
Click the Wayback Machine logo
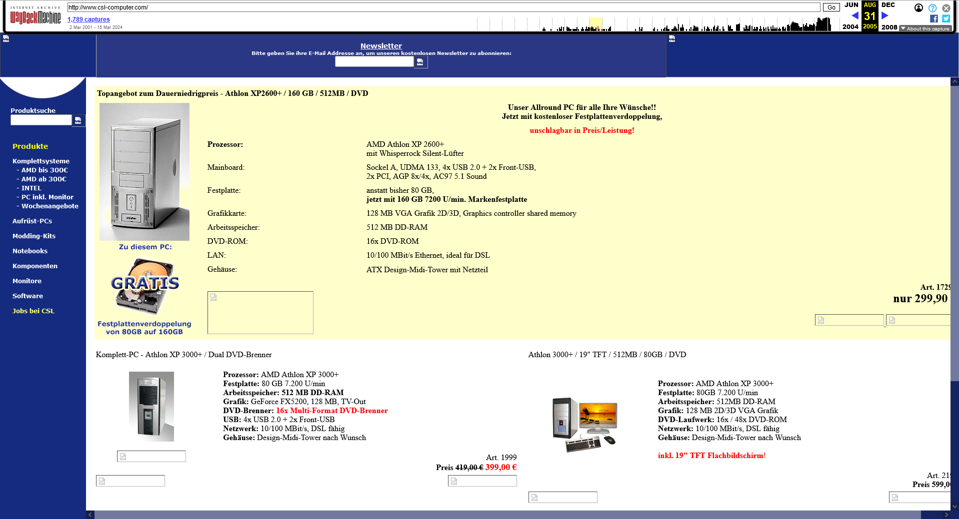[x=35, y=17]
